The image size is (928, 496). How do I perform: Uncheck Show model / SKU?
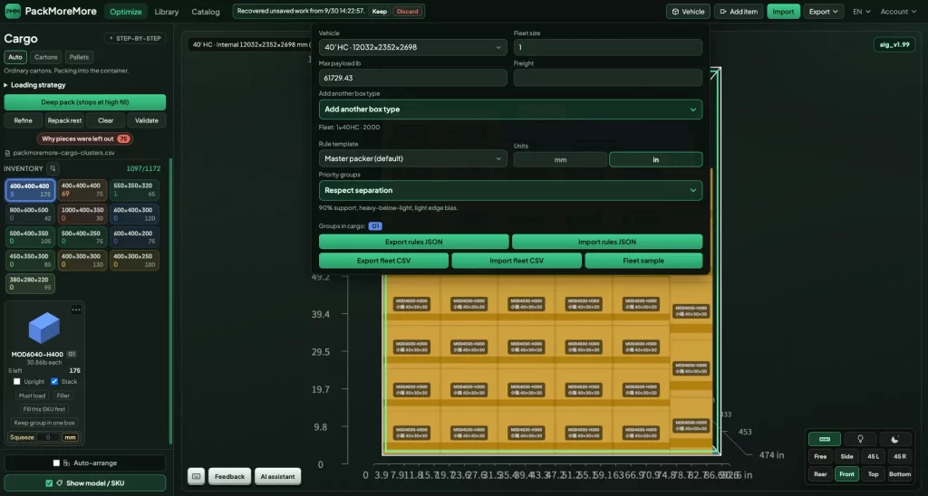(49, 483)
